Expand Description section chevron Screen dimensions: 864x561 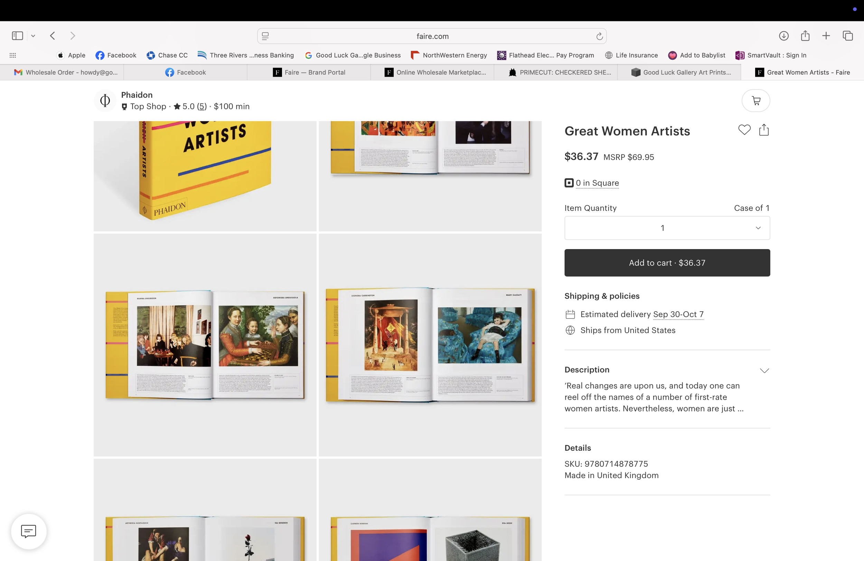764,371
